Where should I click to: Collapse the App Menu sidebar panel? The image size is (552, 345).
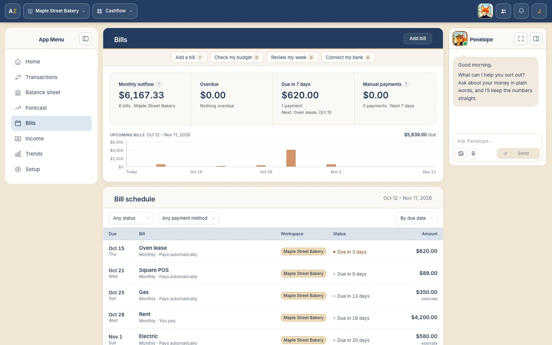pyautogui.click(x=86, y=39)
